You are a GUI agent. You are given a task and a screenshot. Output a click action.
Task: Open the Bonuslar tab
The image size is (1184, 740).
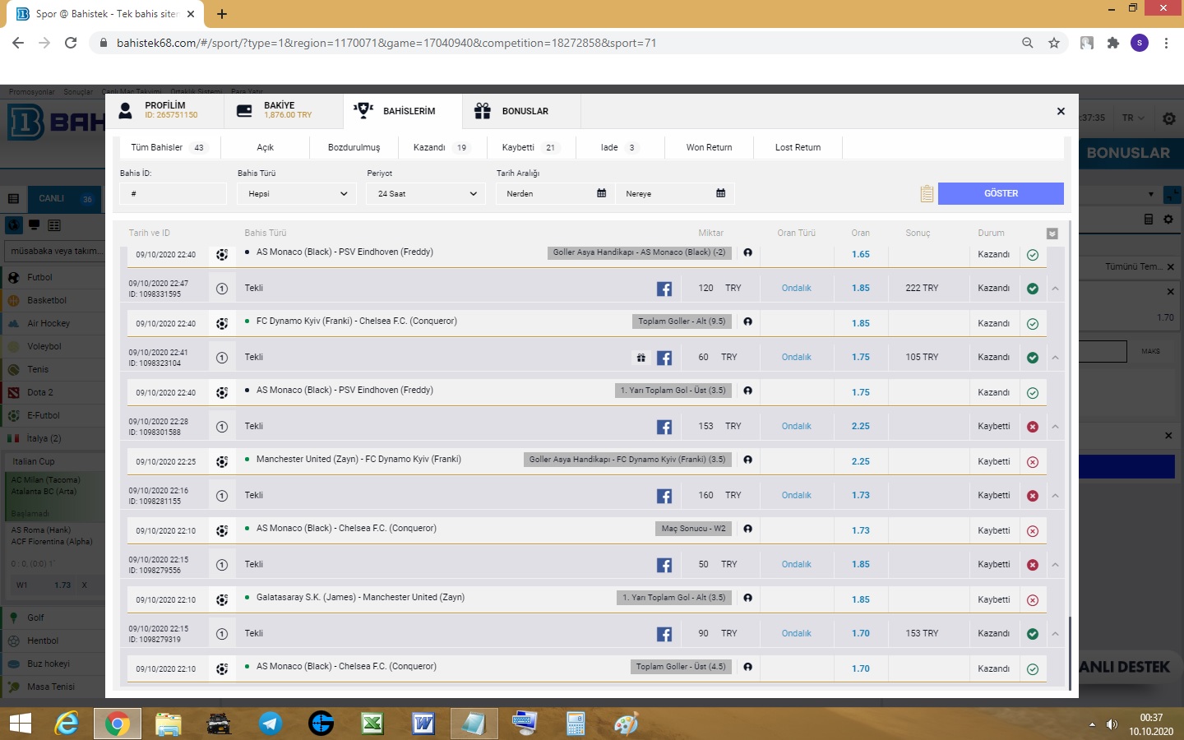(x=521, y=111)
